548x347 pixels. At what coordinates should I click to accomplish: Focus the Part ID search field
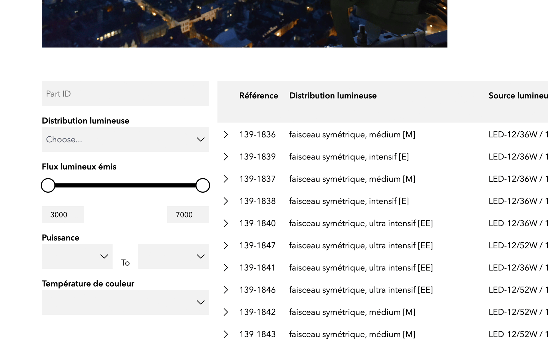125,94
